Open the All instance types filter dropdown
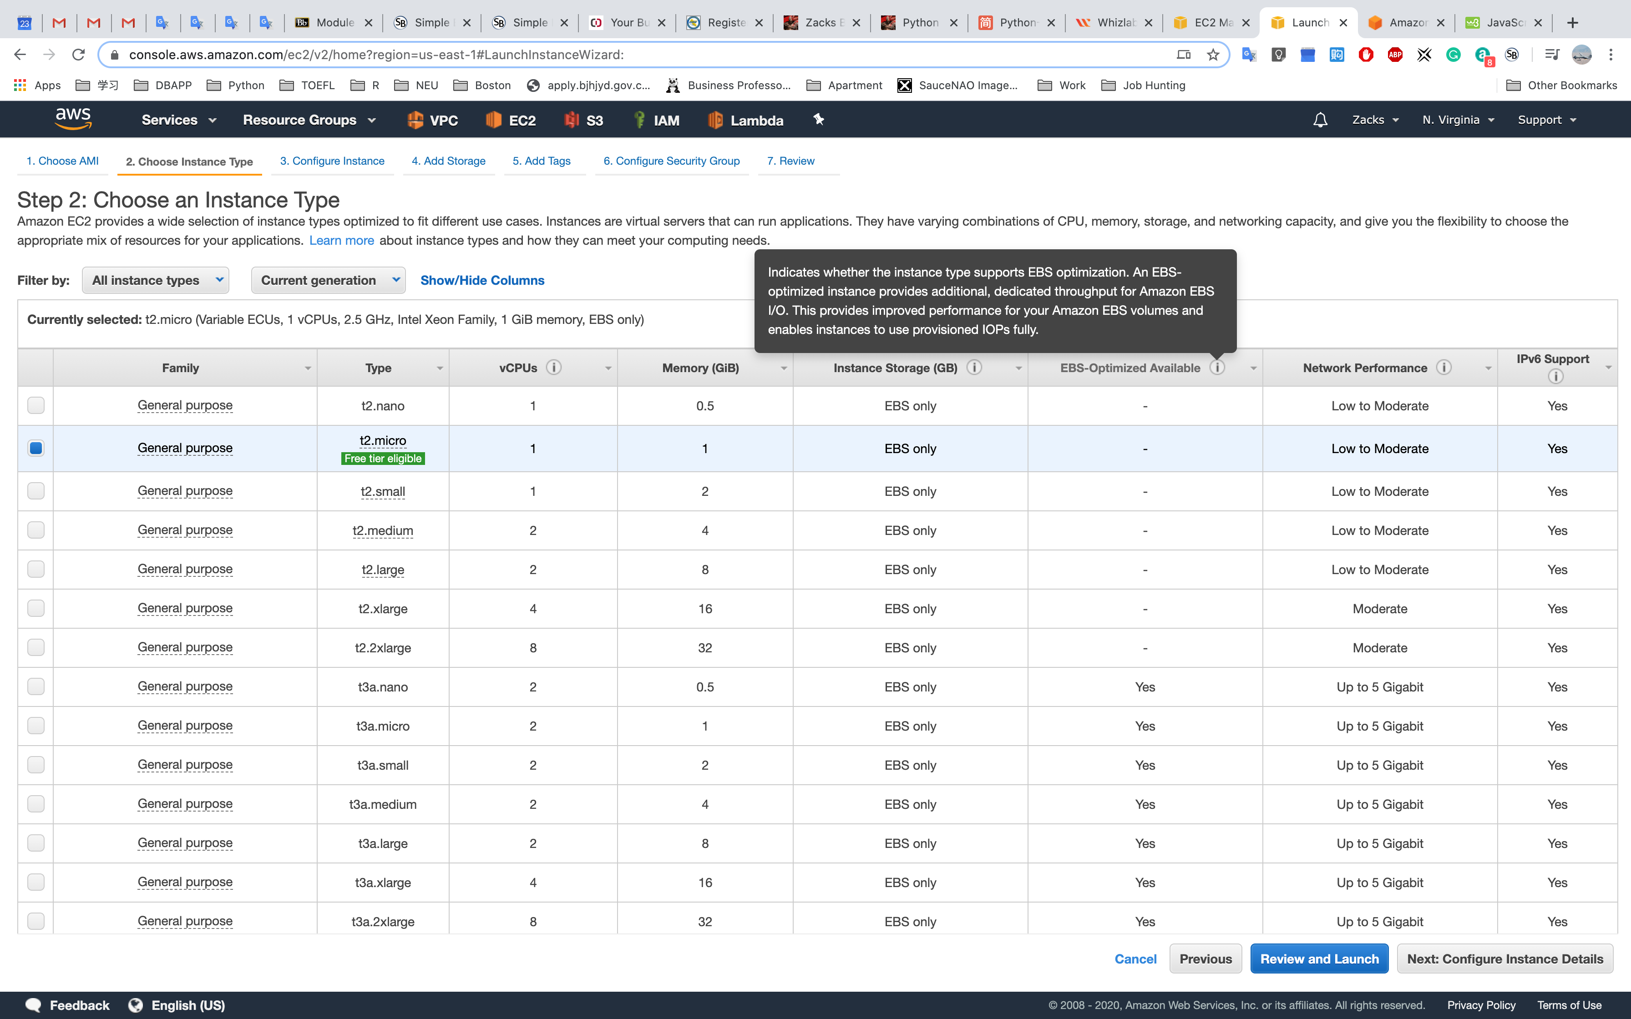Screen dimensions: 1631x1019 pyautogui.click(x=156, y=280)
